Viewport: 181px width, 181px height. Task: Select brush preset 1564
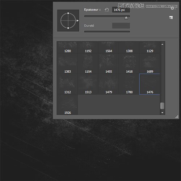109,47
